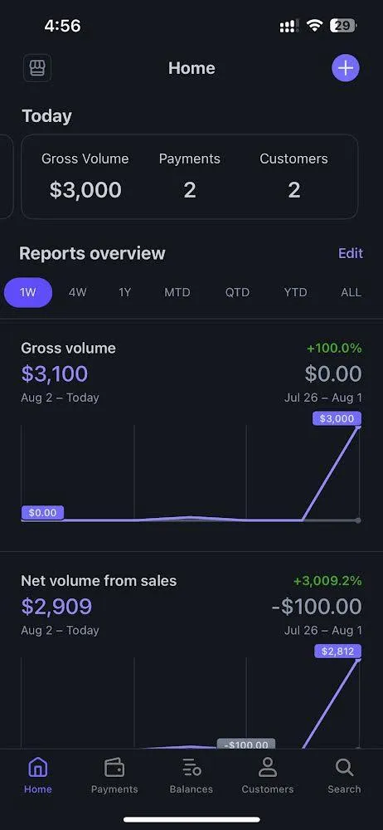
Task: Open the store account icon
Action: click(x=37, y=68)
